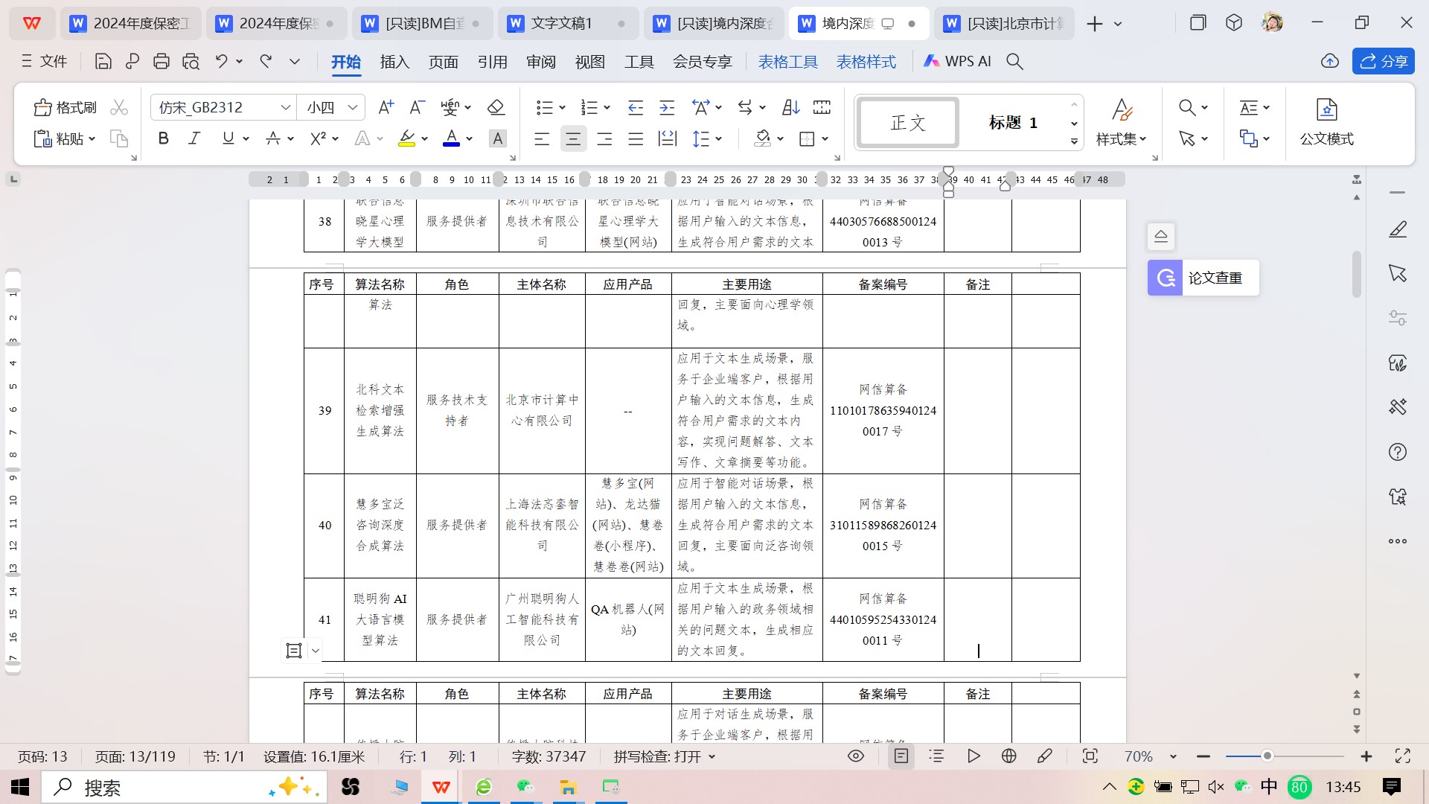Click the zoom slider handle
Viewport: 1429px width, 804px height.
1267,756
